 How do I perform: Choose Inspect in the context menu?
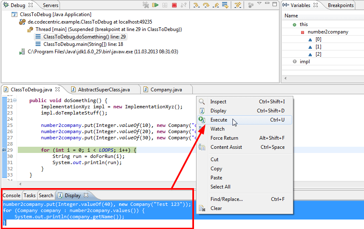pyautogui.click(x=218, y=102)
